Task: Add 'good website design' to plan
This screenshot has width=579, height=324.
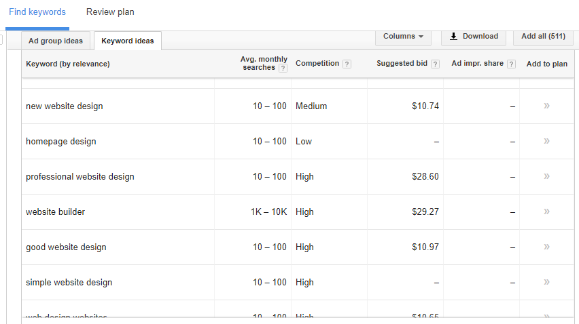Action: coord(546,247)
